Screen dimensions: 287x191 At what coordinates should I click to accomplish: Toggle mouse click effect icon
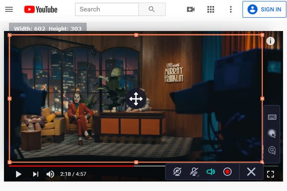coord(272,151)
